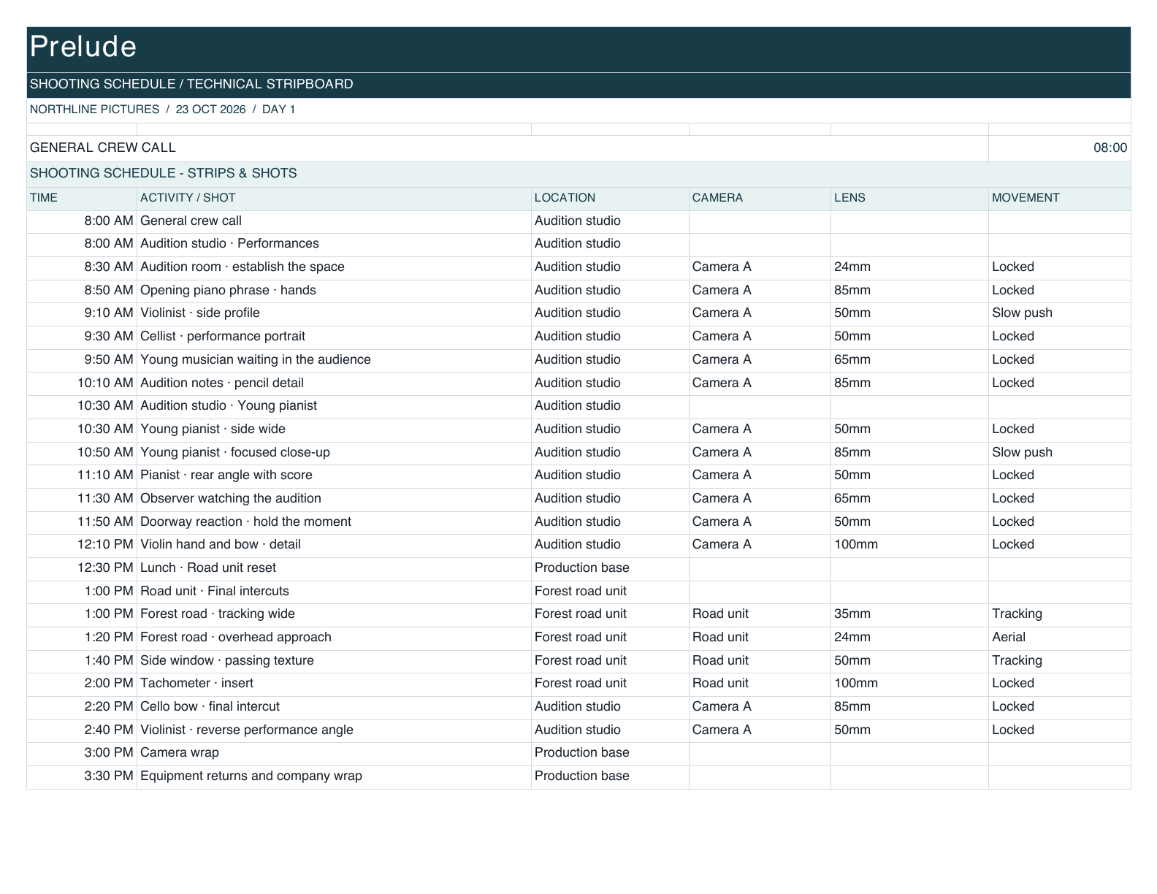Click 'Doorway reaction · hold the moment'

(x=245, y=522)
